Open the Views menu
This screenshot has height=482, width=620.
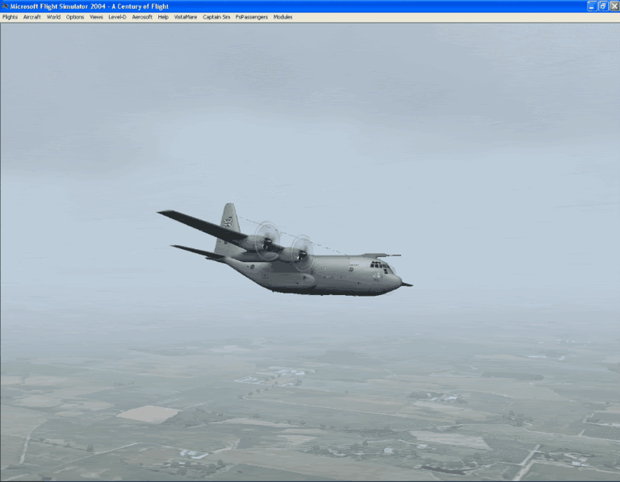pyautogui.click(x=96, y=17)
